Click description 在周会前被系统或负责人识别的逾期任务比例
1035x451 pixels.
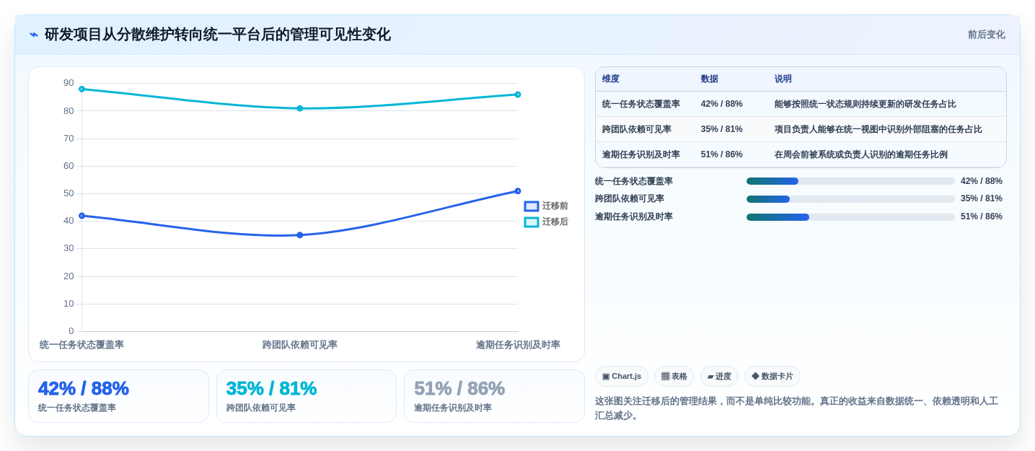[x=860, y=154]
